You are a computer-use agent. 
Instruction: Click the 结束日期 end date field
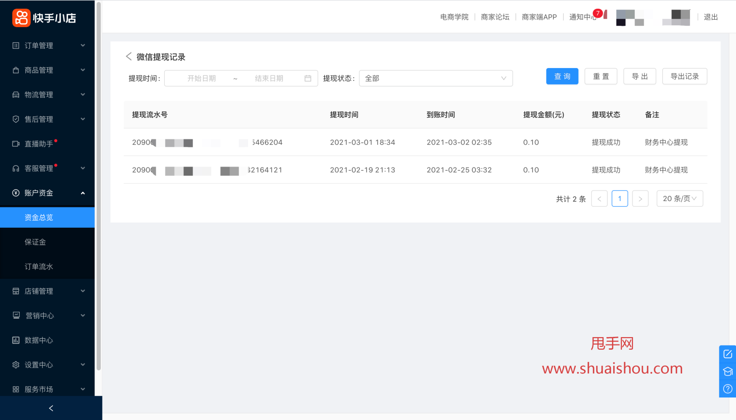[269, 78]
